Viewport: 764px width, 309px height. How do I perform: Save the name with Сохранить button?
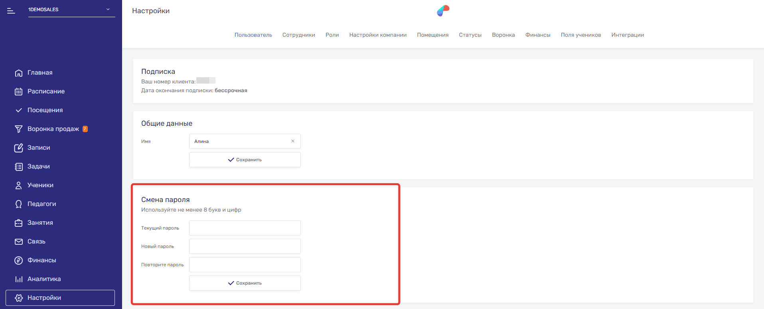click(x=245, y=160)
